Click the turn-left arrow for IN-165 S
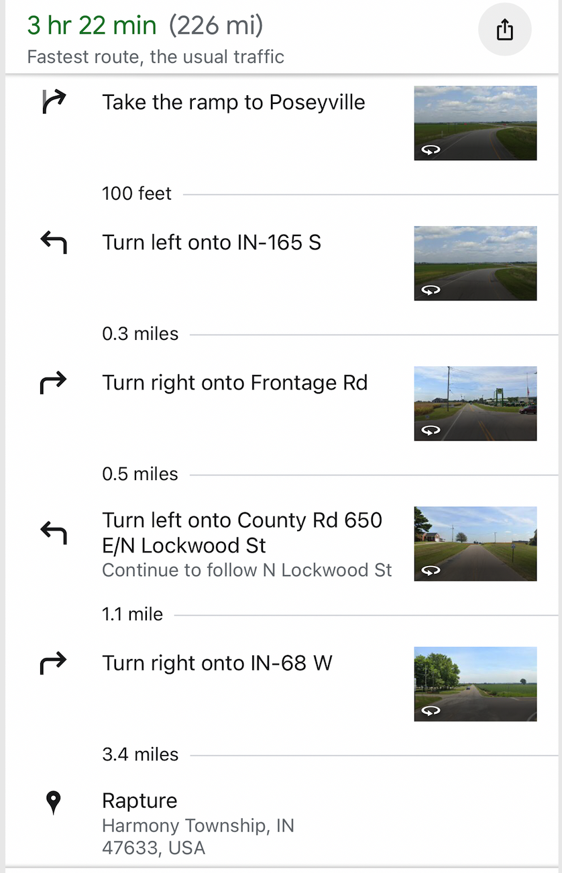Image resolution: width=562 pixels, height=873 pixels. click(54, 242)
